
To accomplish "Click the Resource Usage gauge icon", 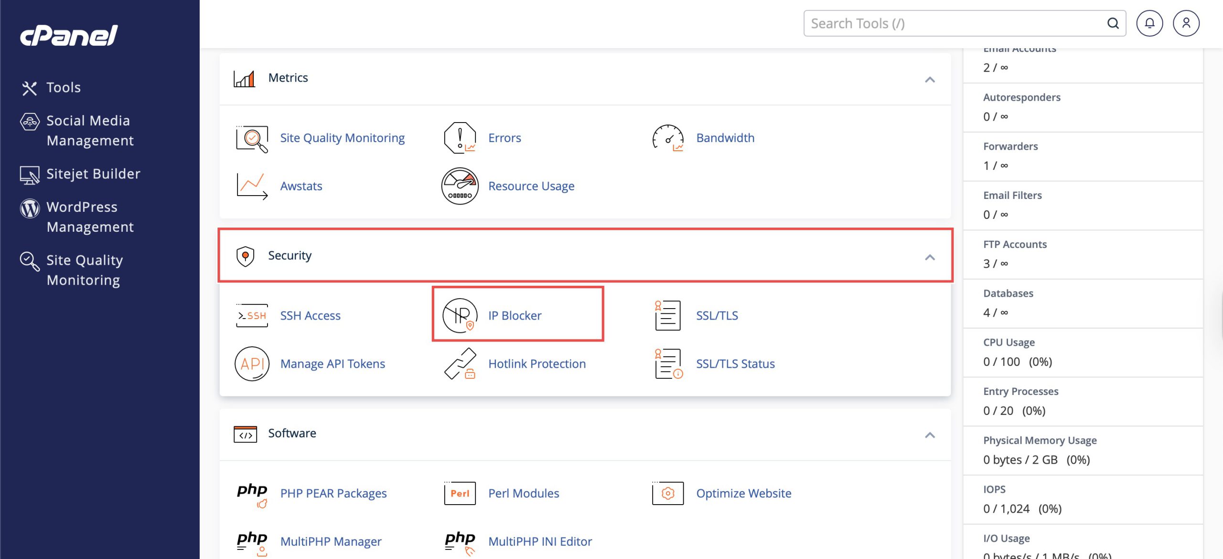I will click(x=459, y=186).
